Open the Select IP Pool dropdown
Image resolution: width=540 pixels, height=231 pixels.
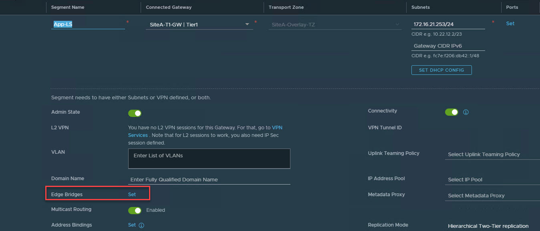[492, 180]
